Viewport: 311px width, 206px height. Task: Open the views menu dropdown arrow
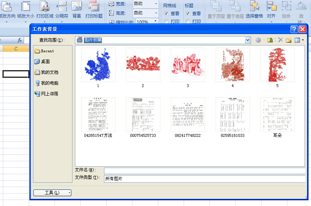tap(303, 40)
